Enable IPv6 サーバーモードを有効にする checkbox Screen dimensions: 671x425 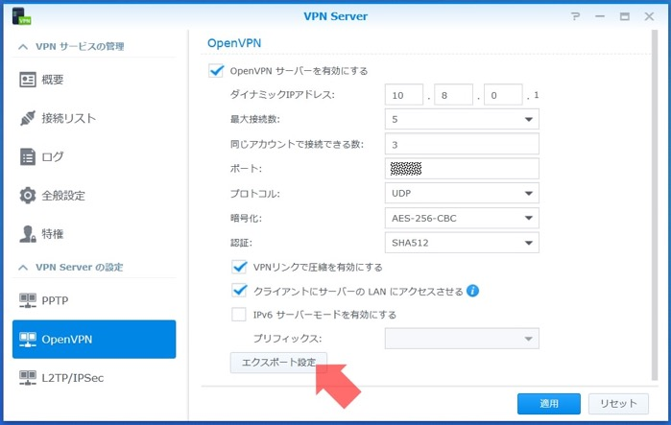click(239, 315)
